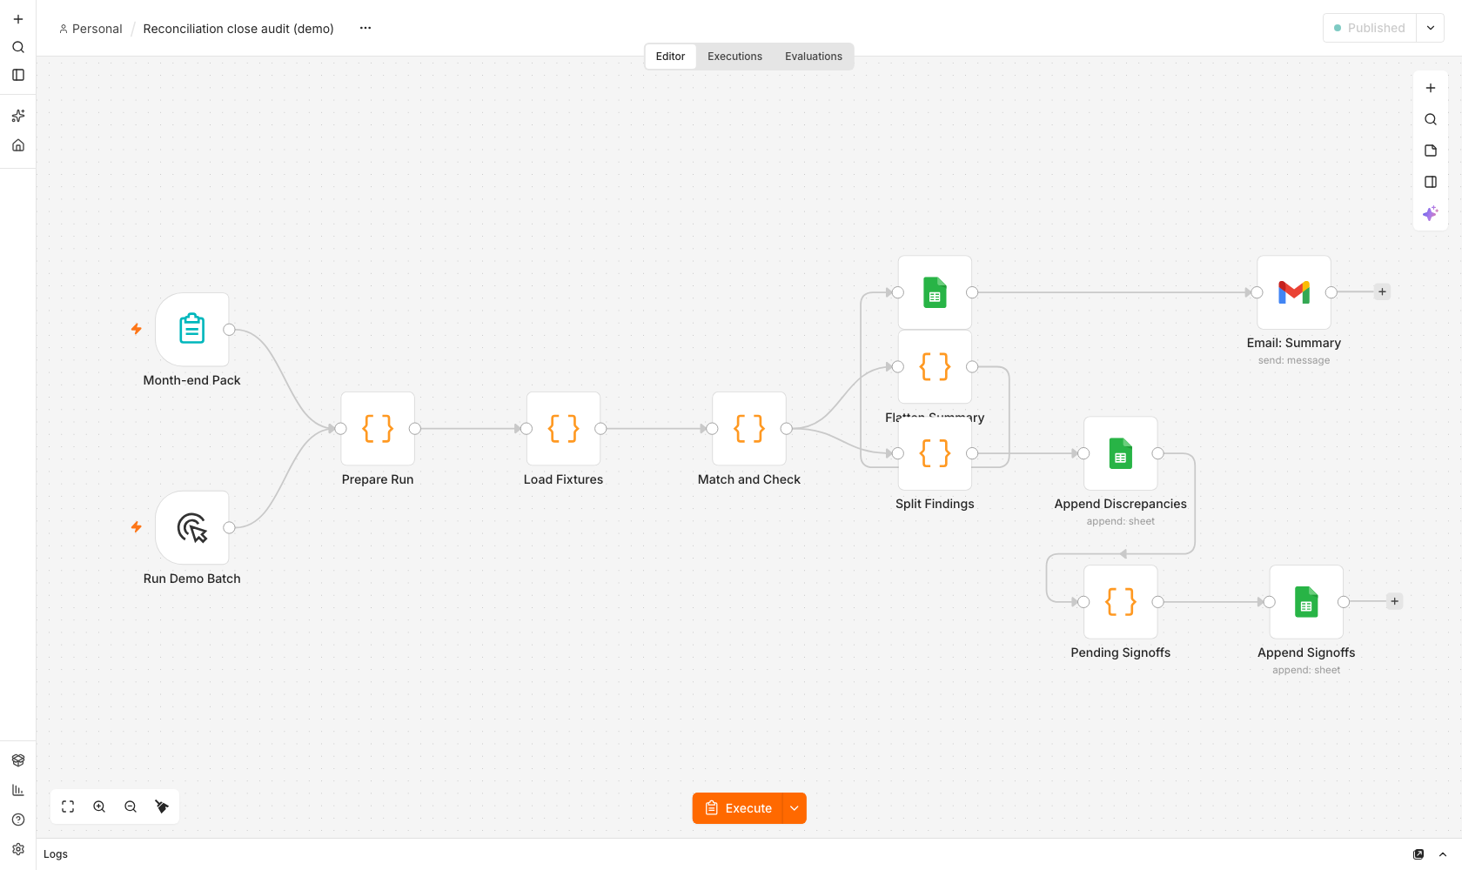
Task: Open the Append Discrepancies sheets node
Action: [x=1121, y=453]
